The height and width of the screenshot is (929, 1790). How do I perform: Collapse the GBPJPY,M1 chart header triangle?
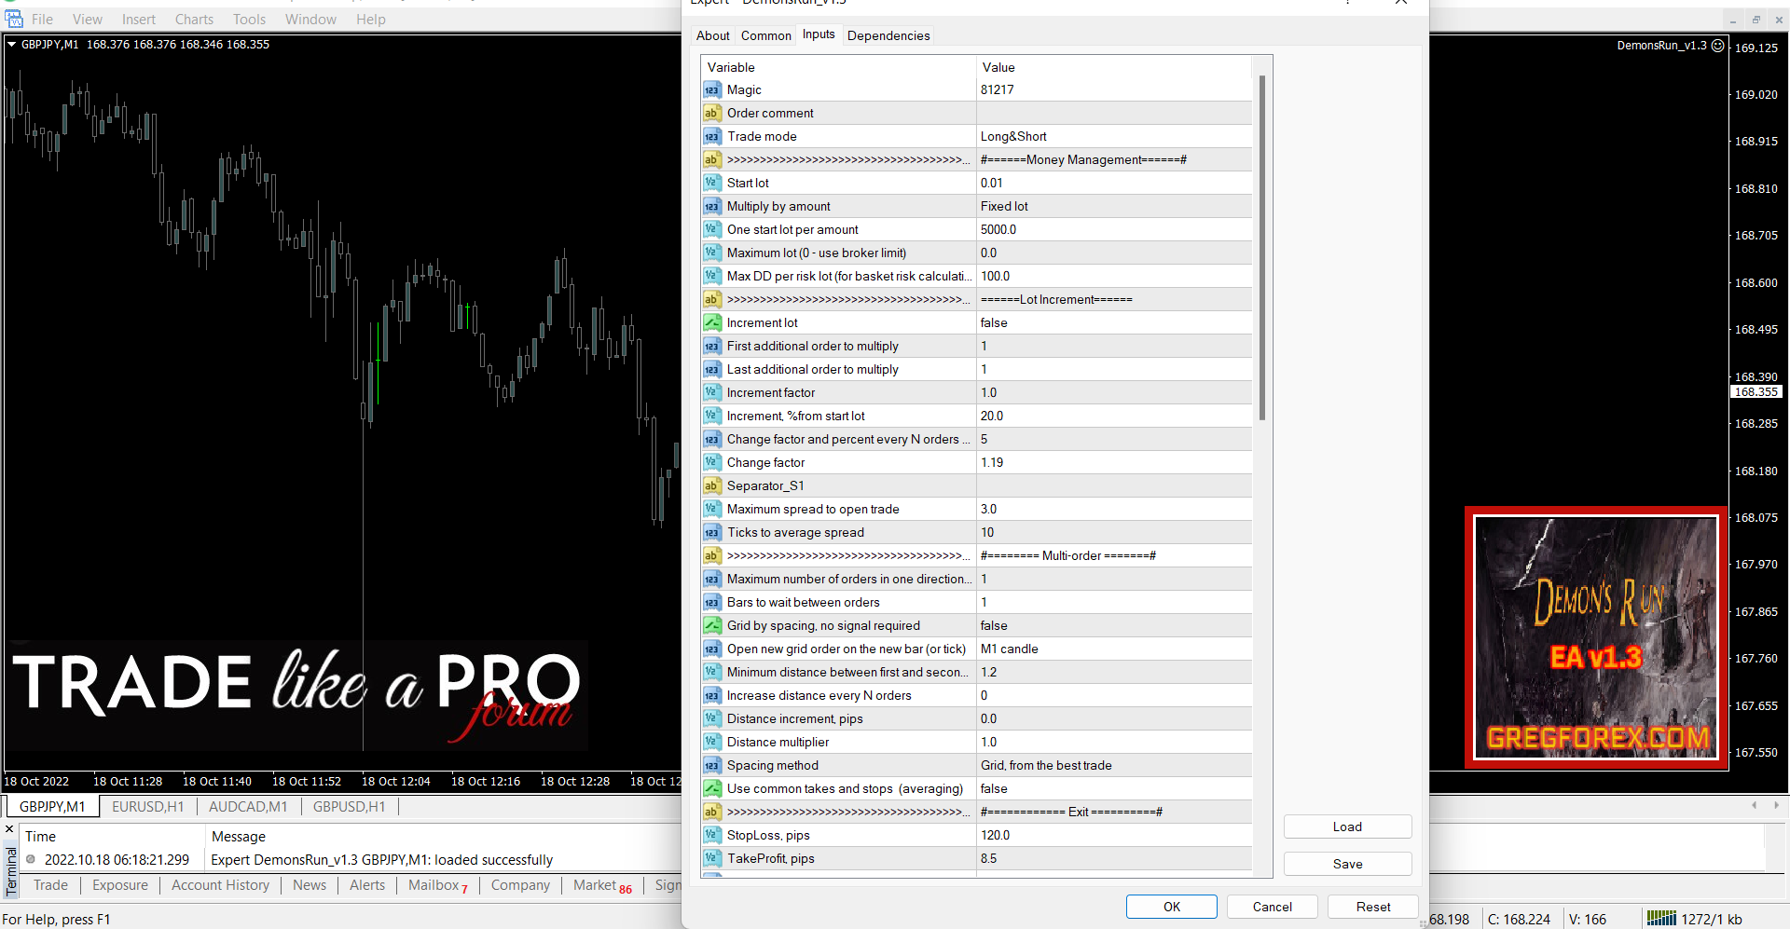coord(10,44)
